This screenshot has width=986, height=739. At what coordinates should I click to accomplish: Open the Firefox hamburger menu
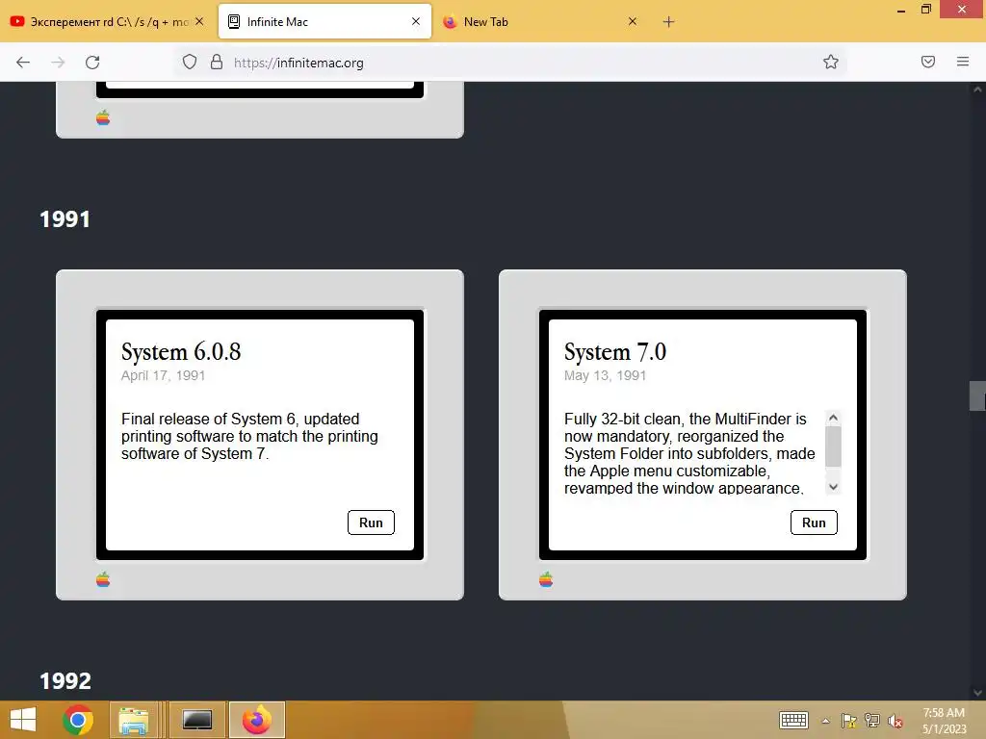963,62
